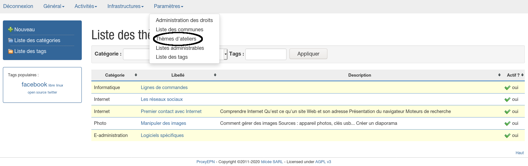Click green checkmark in Manipuler des images row
Viewport: 528px width, 166px height.
tap(507, 124)
